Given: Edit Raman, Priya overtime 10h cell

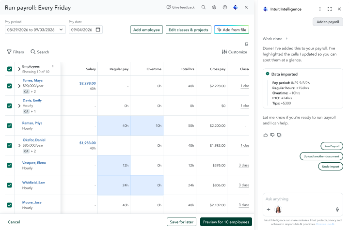Looking at the screenshot, I should [147, 125].
